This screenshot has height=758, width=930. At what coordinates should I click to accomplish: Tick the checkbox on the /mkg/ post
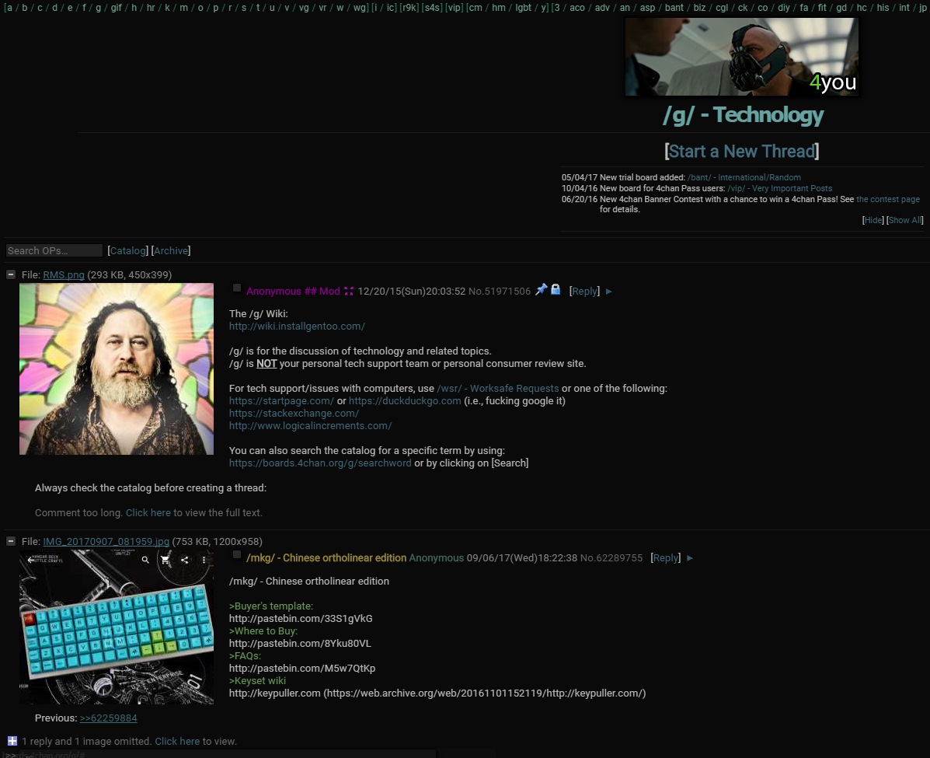click(x=236, y=554)
